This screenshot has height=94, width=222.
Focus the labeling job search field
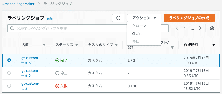[88, 29]
